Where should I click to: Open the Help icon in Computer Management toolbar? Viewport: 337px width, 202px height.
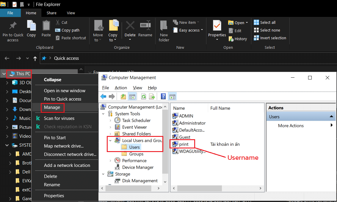point(163,96)
